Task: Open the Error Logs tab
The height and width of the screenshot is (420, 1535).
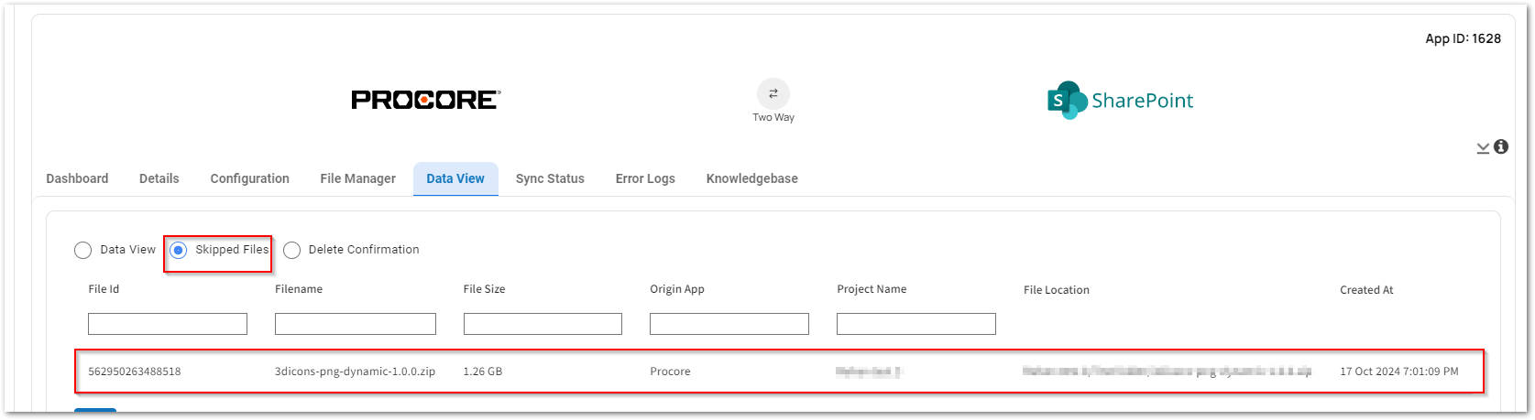Action: click(645, 178)
